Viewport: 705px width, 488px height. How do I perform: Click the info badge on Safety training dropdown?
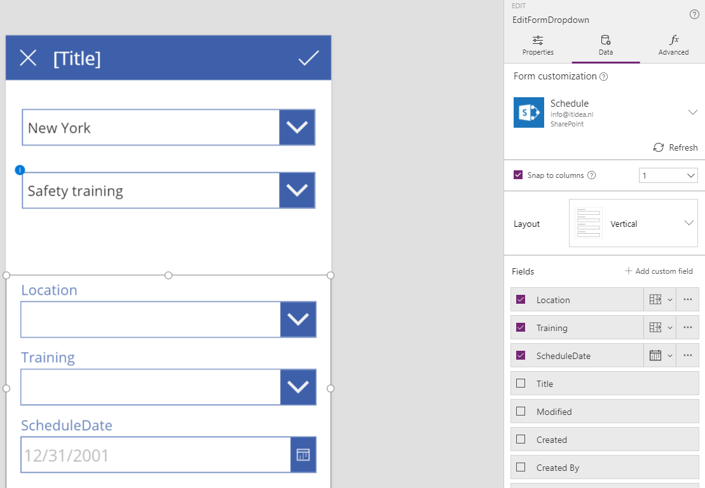[x=18, y=170]
